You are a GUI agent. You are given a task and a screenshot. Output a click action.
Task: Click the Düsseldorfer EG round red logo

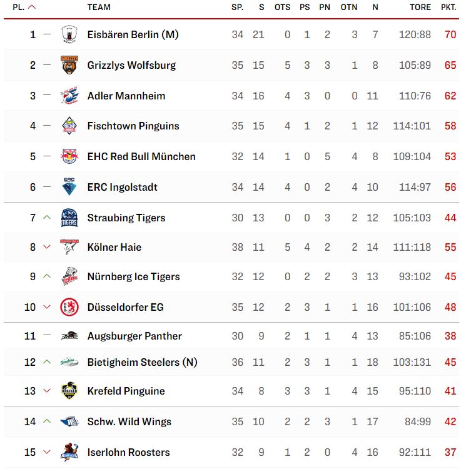pyautogui.click(x=69, y=307)
